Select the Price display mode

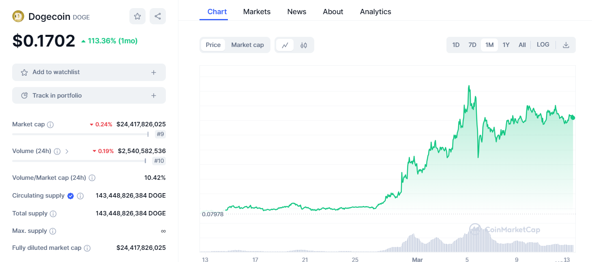pos(213,45)
